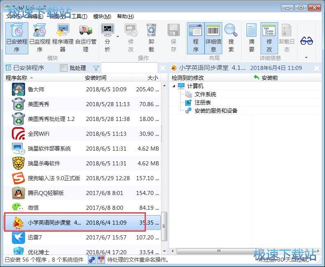325x267 pixels.
Task: Open the Search (搜索) magnifier tool
Action: [231, 38]
